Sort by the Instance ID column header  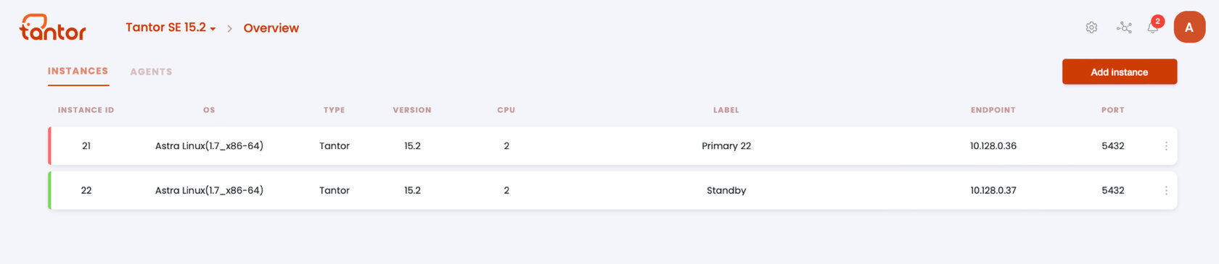click(86, 110)
